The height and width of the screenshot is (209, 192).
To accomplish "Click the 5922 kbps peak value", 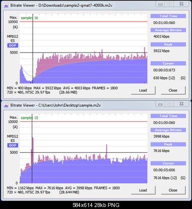I will [x=161, y=51].
